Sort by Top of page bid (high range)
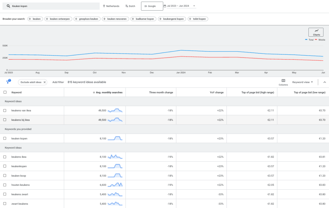Image resolution: width=329 pixels, height=208 pixels. coord(258,92)
